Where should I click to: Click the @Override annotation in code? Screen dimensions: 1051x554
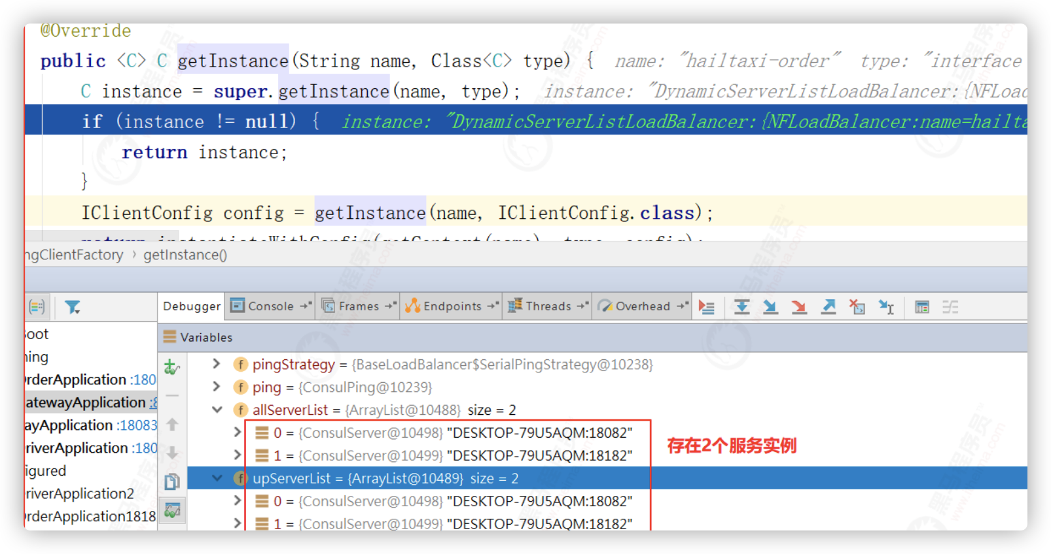coord(86,31)
